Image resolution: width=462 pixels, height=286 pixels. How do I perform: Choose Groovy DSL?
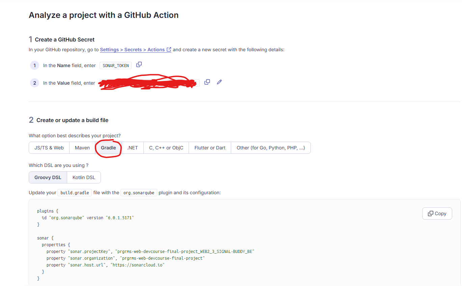click(48, 177)
